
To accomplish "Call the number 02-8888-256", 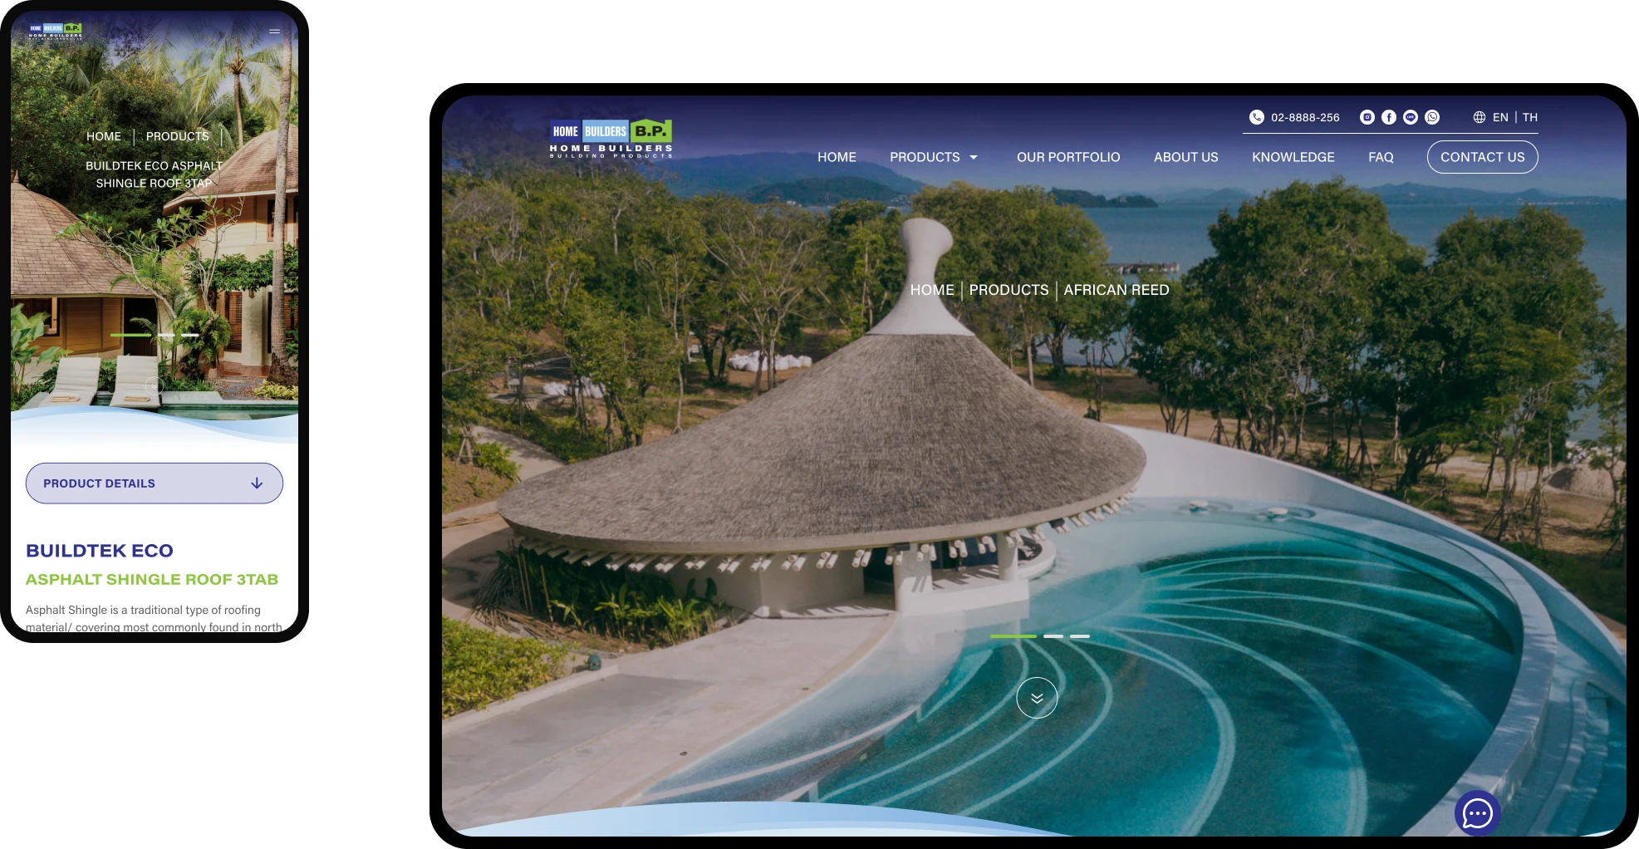I will click(1305, 117).
